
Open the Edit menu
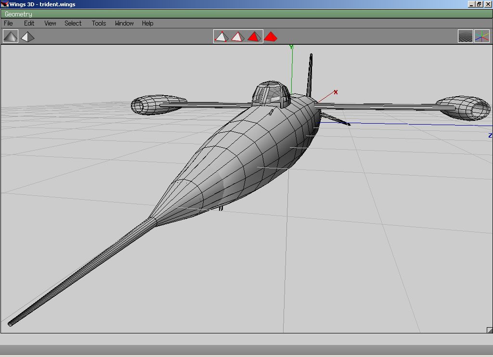click(29, 23)
